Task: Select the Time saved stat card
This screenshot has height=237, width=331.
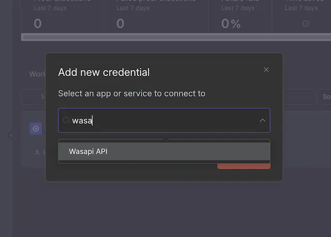Action: pyautogui.click(x=301, y=17)
